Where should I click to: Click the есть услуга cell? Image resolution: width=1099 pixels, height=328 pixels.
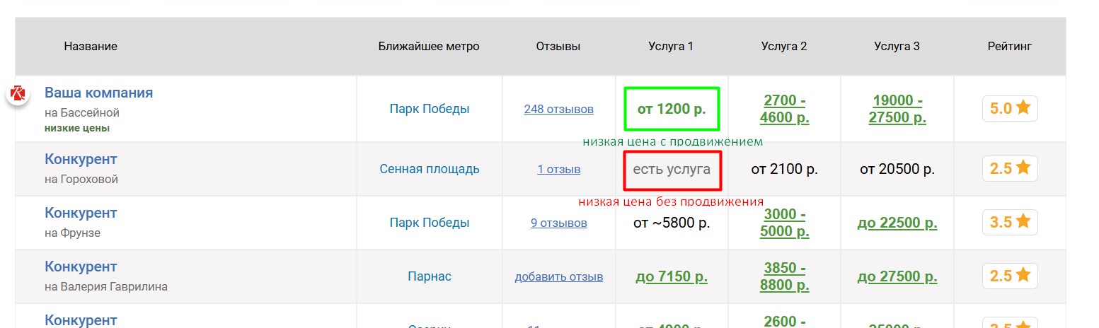click(x=671, y=170)
